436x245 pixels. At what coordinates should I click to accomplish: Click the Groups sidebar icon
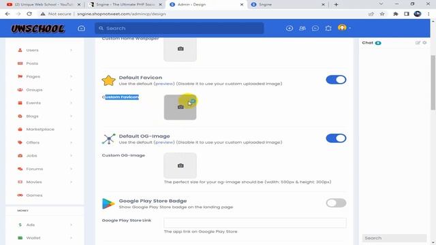(x=20, y=90)
